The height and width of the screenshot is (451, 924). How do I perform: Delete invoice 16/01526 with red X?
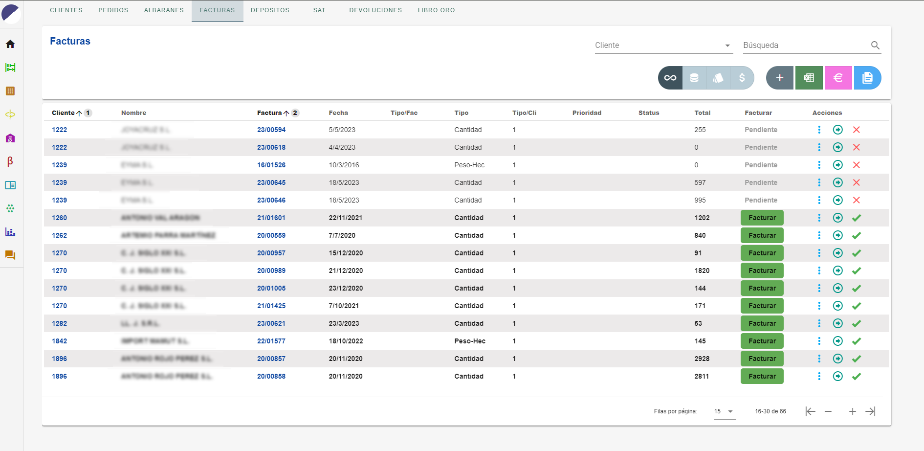point(857,165)
